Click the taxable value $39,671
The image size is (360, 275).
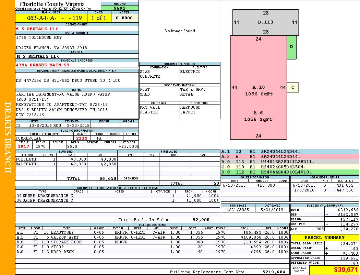(x=334, y=270)
